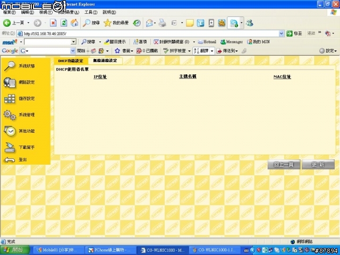
Task: Click the MSN toolbar Search button
Action: (x=88, y=41)
